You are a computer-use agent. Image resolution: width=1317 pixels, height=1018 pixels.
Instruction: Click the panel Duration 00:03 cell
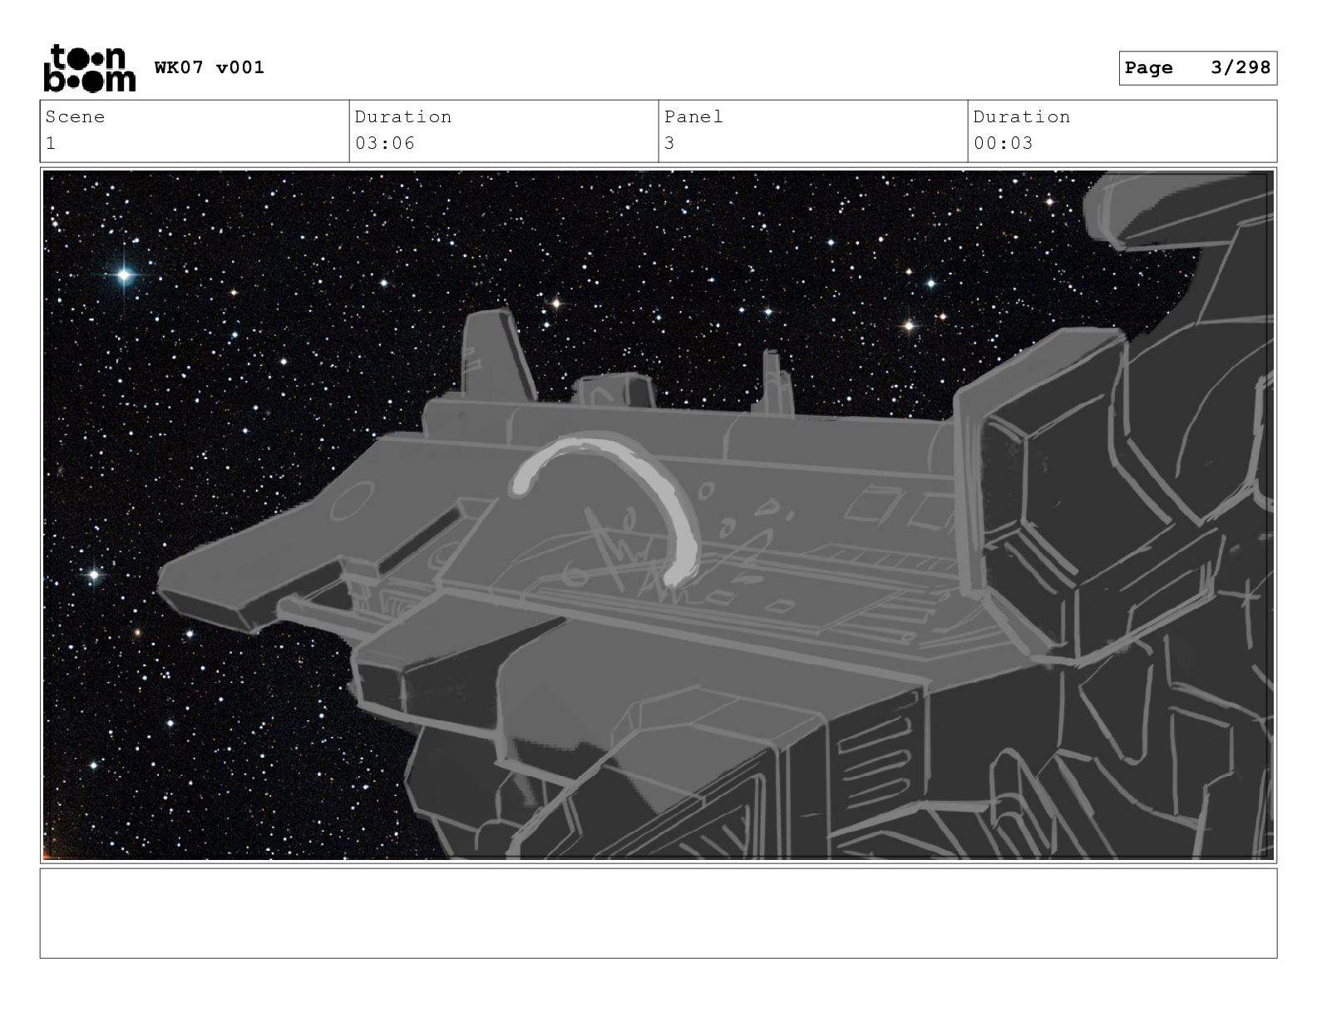[x=1122, y=131]
